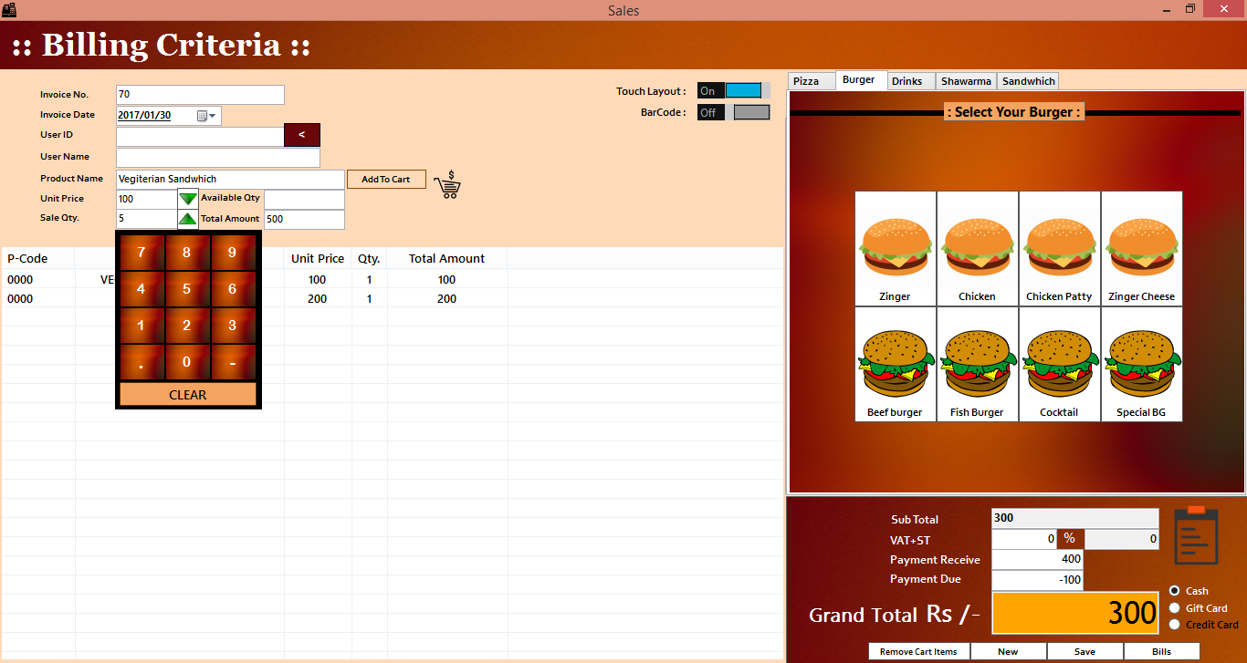Click the shopping cart icon beside Add To Cart

(x=447, y=183)
